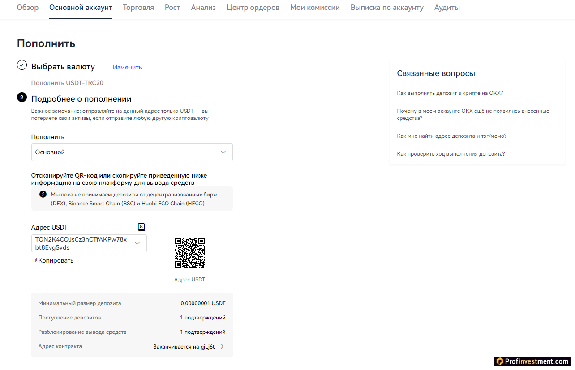The height and width of the screenshot is (370, 575).
Task: Select the Основной аккаунт tab
Action: [x=81, y=8]
